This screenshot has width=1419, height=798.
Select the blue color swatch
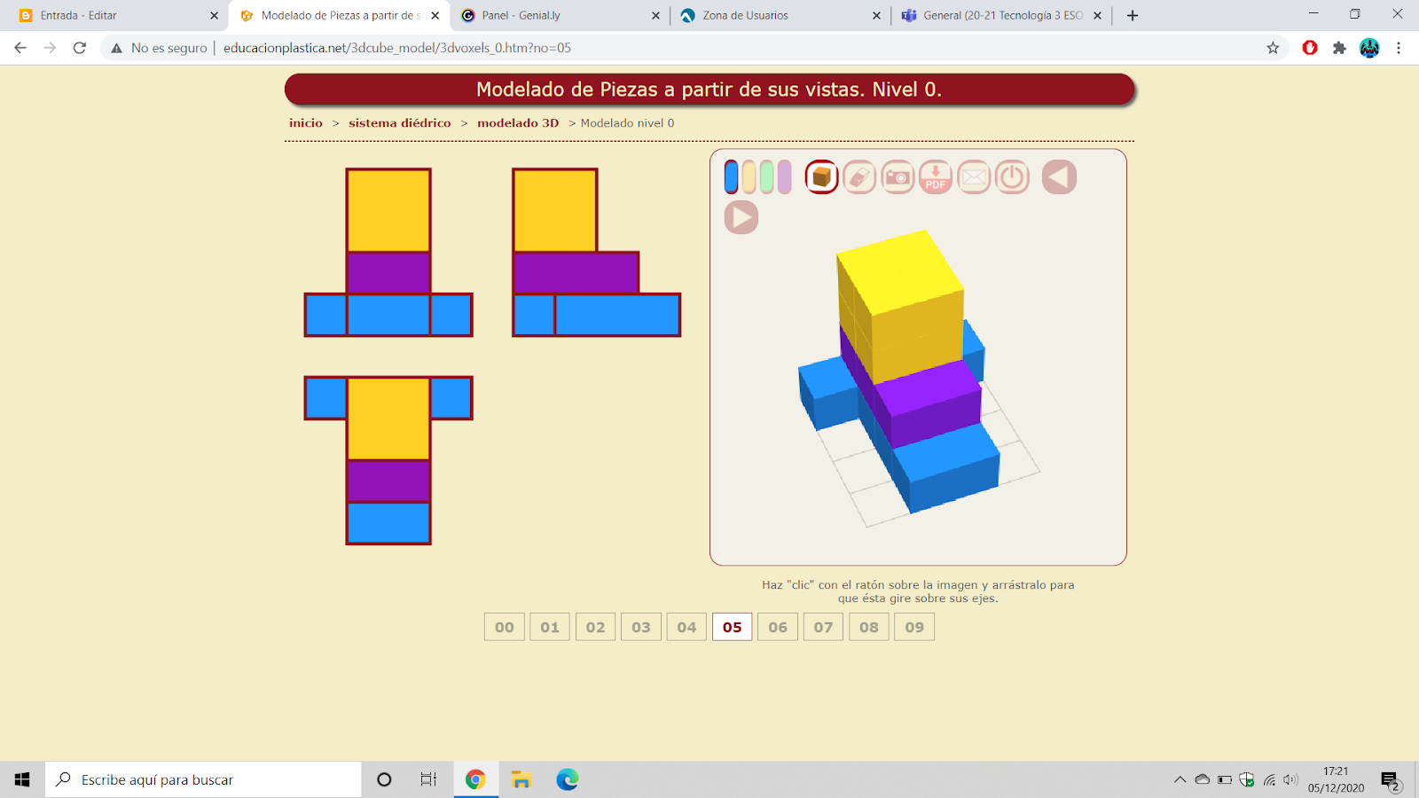pyautogui.click(x=732, y=176)
